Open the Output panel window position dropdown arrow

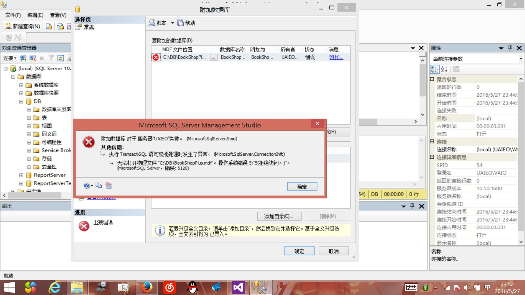pyautogui.click(x=404, y=206)
